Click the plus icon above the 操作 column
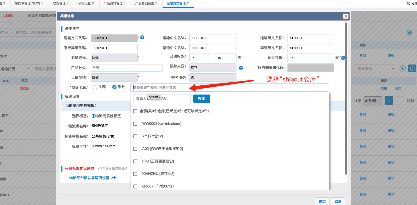417x205 pixels. (409, 32)
